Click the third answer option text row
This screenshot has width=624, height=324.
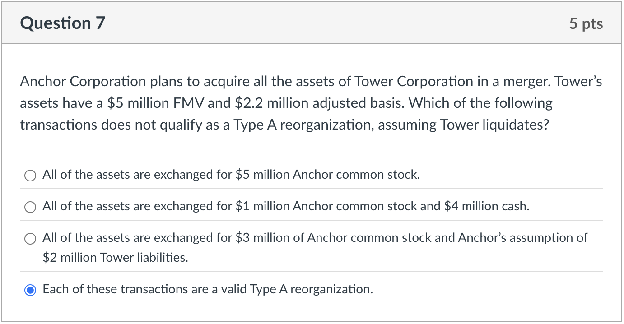coord(314,238)
